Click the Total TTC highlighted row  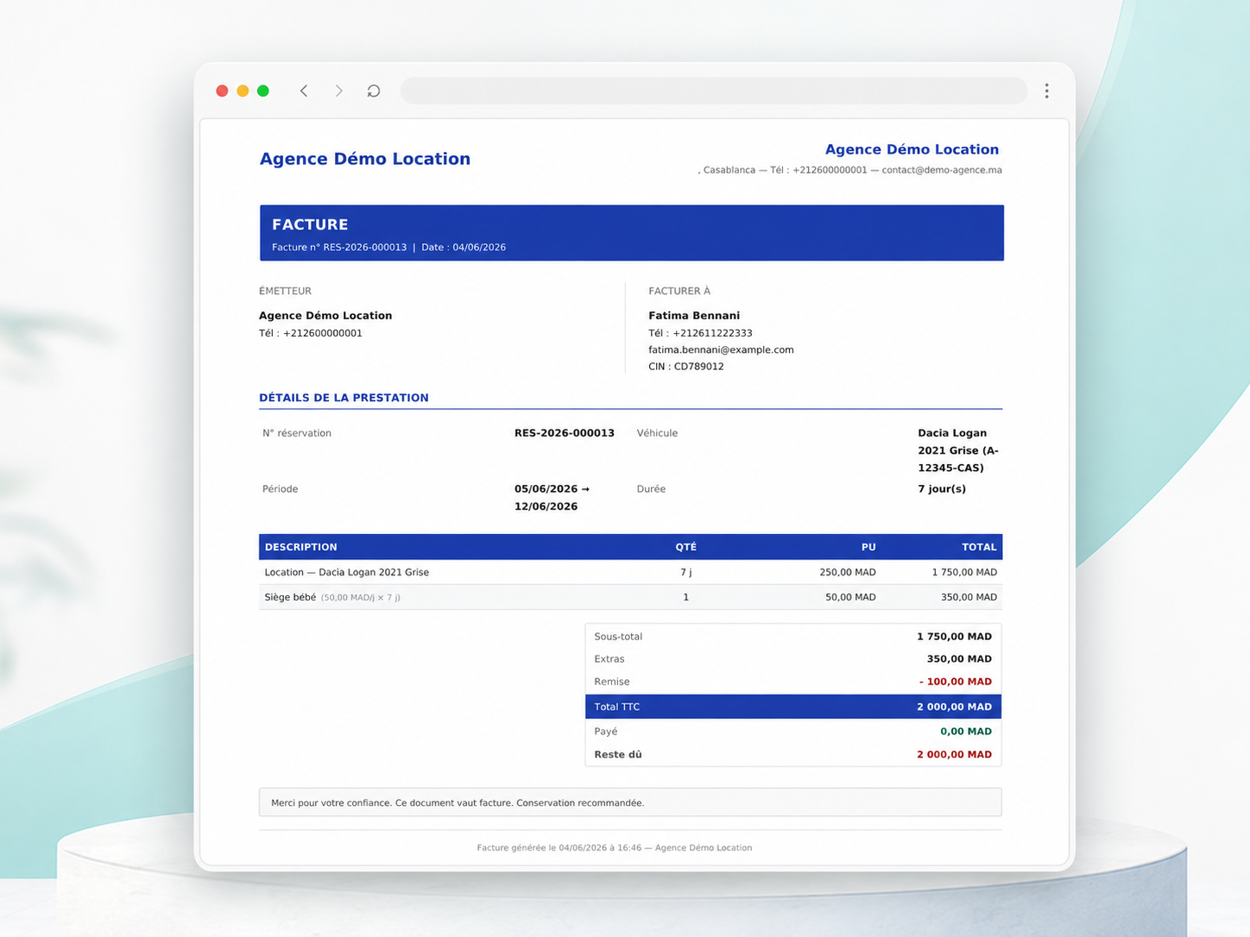pyautogui.click(x=793, y=707)
